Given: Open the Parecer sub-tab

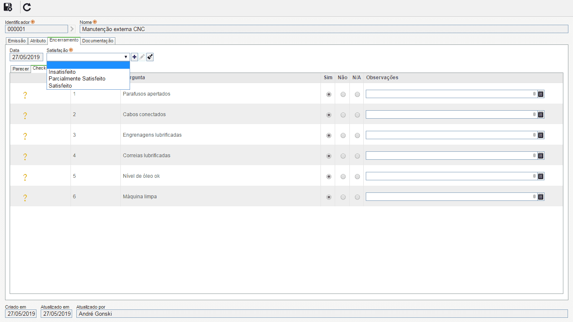Looking at the screenshot, I should [x=21, y=69].
